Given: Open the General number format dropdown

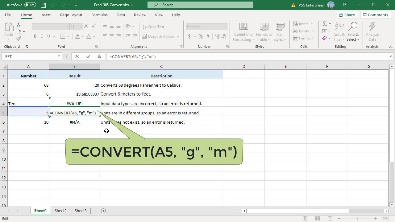Looking at the screenshot, I should coord(225,27).
